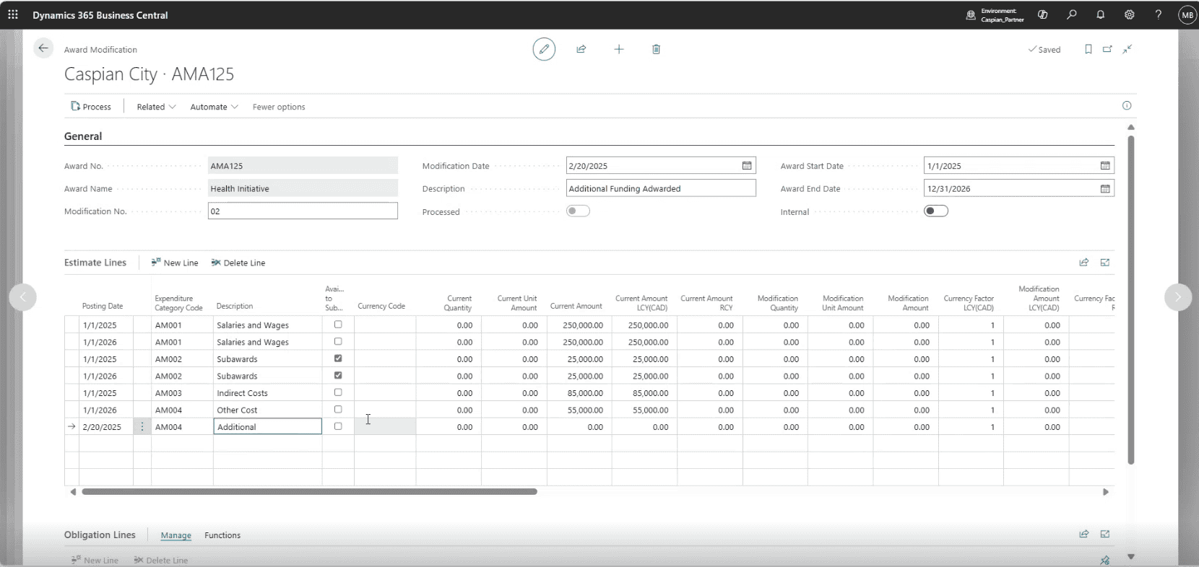
Task: Click the Estimate Lines horizontal scrollbar
Action: (309, 492)
